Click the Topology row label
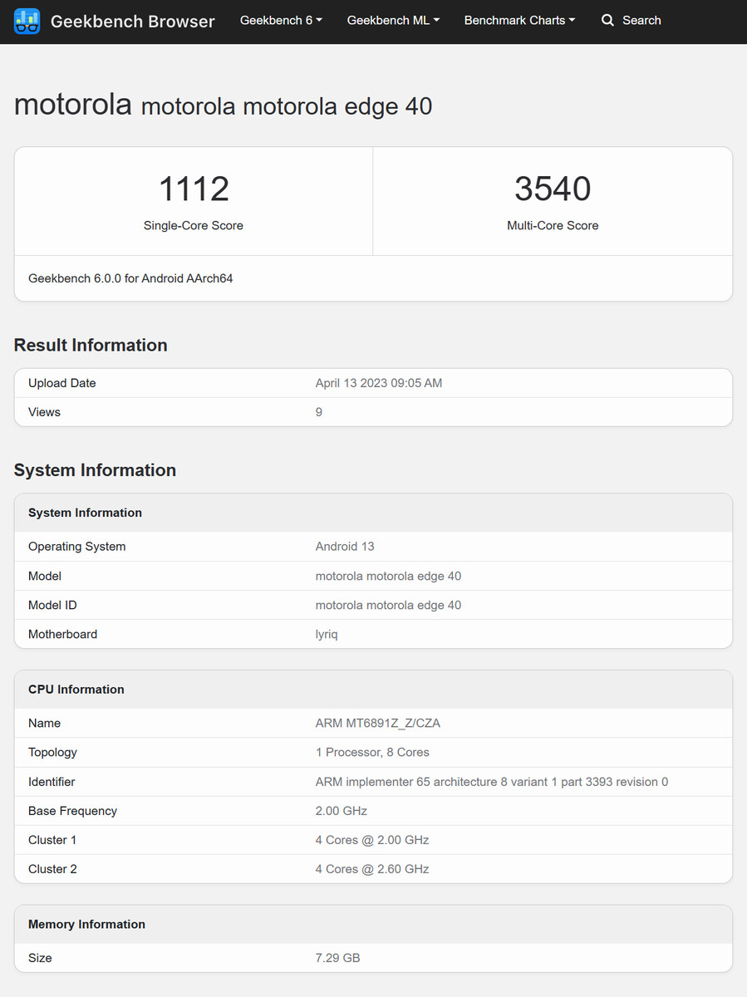Screen dimensions: 747x997 click(52, 753)
